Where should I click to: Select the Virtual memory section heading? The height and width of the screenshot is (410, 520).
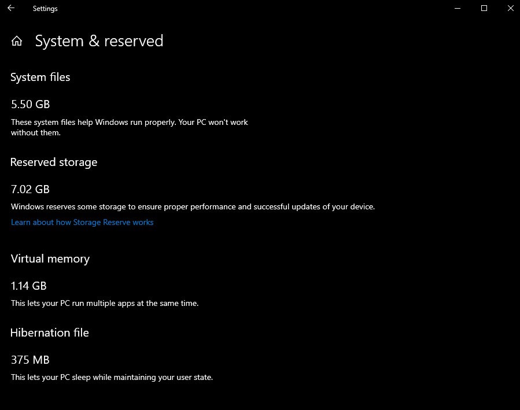(50, 258)
